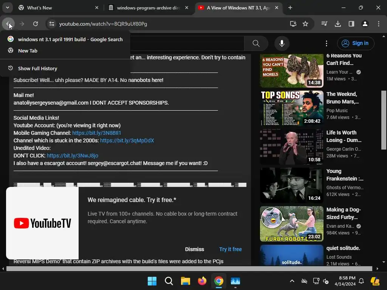Click title 'Making a Dog-Sized Furby...'
This screenshot has width=387, height=290.
coord(343,213)
